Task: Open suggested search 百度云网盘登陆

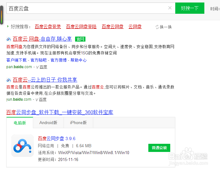Action: [x=81, y=27]
